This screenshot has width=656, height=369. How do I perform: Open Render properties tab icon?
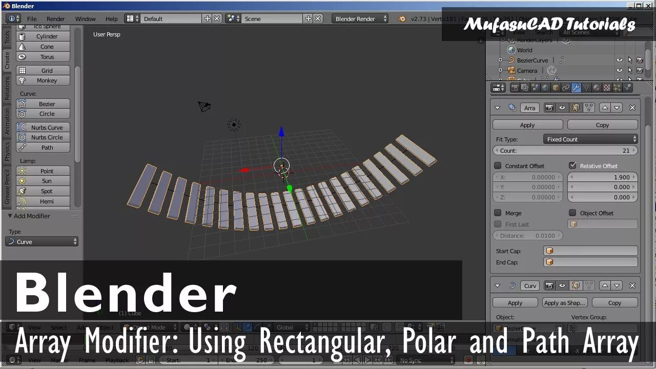[x=515, y=88]
